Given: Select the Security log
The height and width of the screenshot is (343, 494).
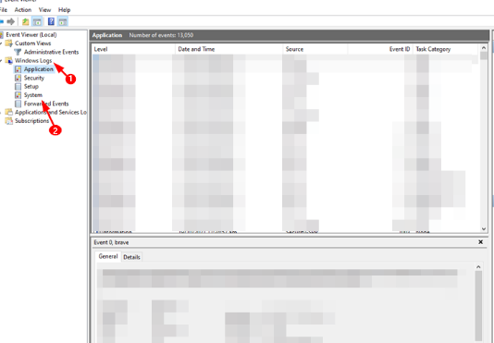Looking at the screenshot, I should (x=34, y=78).
